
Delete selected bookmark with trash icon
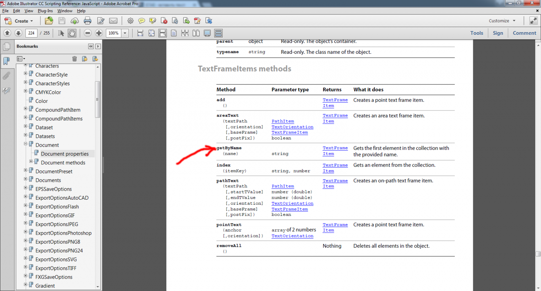point(75,58)
